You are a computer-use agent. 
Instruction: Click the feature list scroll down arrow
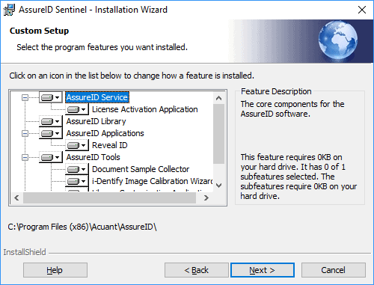[x=218, y=186]
